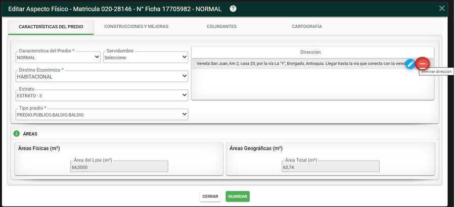This screenshot has width=455, height=207.
Task: Open the Colindantes tab
Action: (x=221, y=26)
